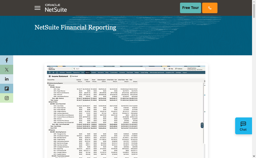Share the page on X
The image size is (256, 158).
[x=7, y=70]
